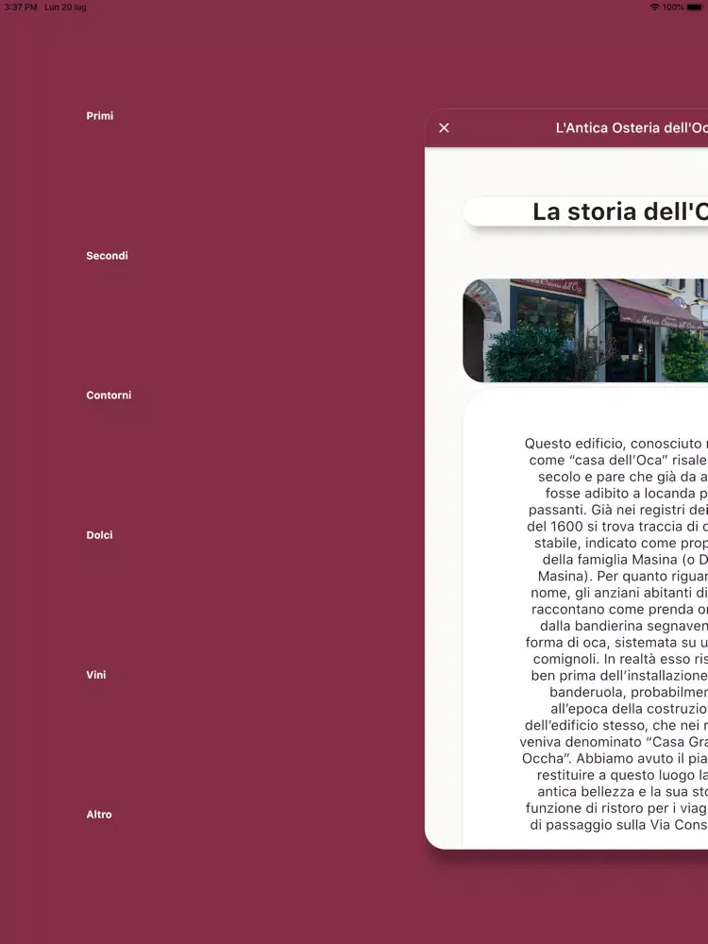Tap the date 'Lun 20 lug'
The image size is (708, 944).
coord(65,8)
